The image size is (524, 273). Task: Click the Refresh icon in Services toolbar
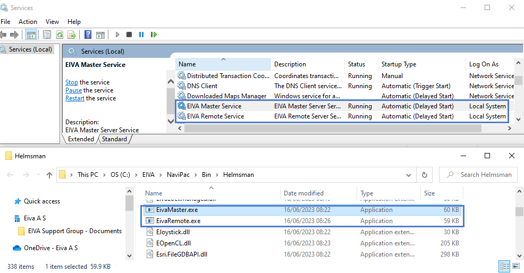coord(60,35)
